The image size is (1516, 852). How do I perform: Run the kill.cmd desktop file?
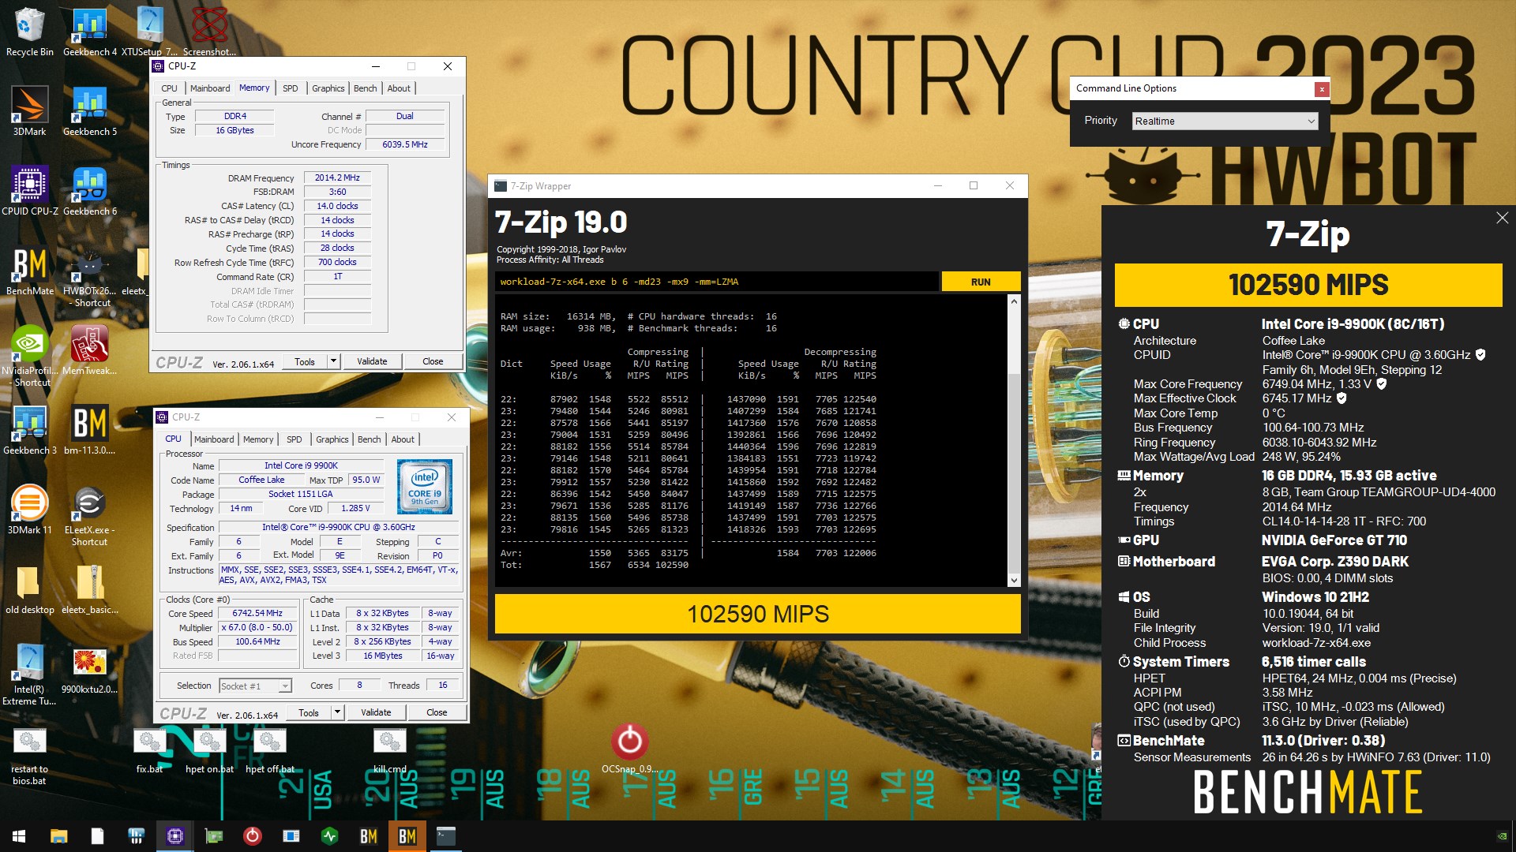pos(390,750)
